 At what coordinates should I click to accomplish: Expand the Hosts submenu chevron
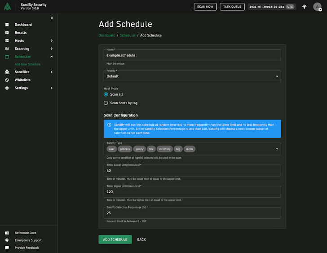(x=52, y=41)
